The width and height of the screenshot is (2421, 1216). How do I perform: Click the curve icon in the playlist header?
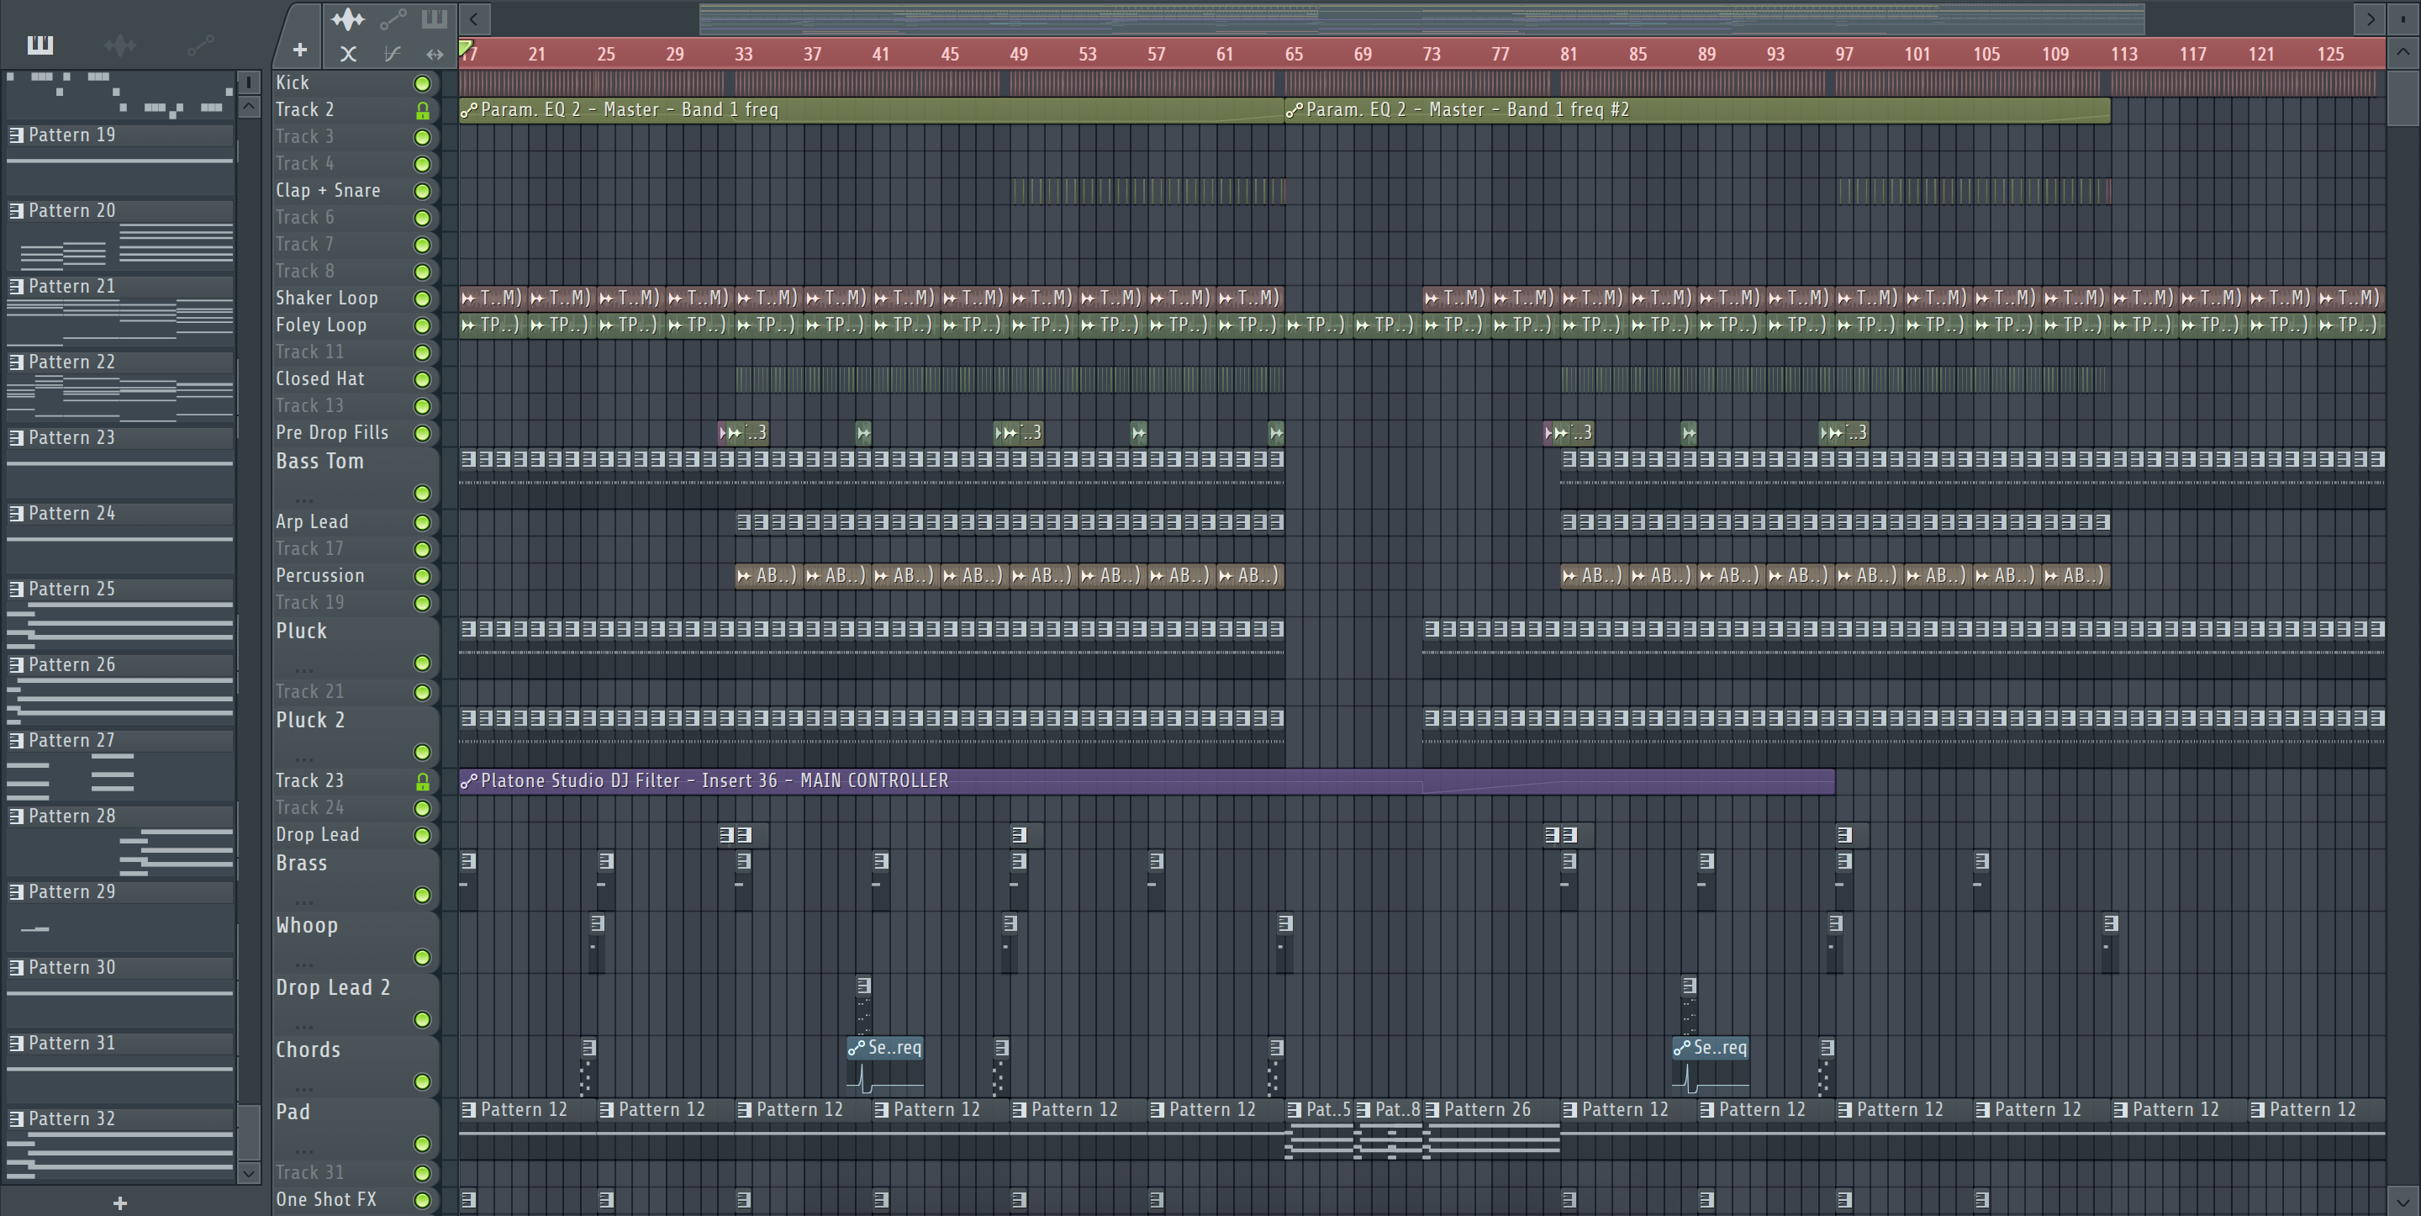pos(392,54)
